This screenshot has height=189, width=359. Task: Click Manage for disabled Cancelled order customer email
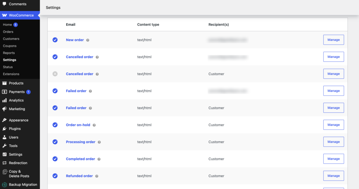click(334, 74)
